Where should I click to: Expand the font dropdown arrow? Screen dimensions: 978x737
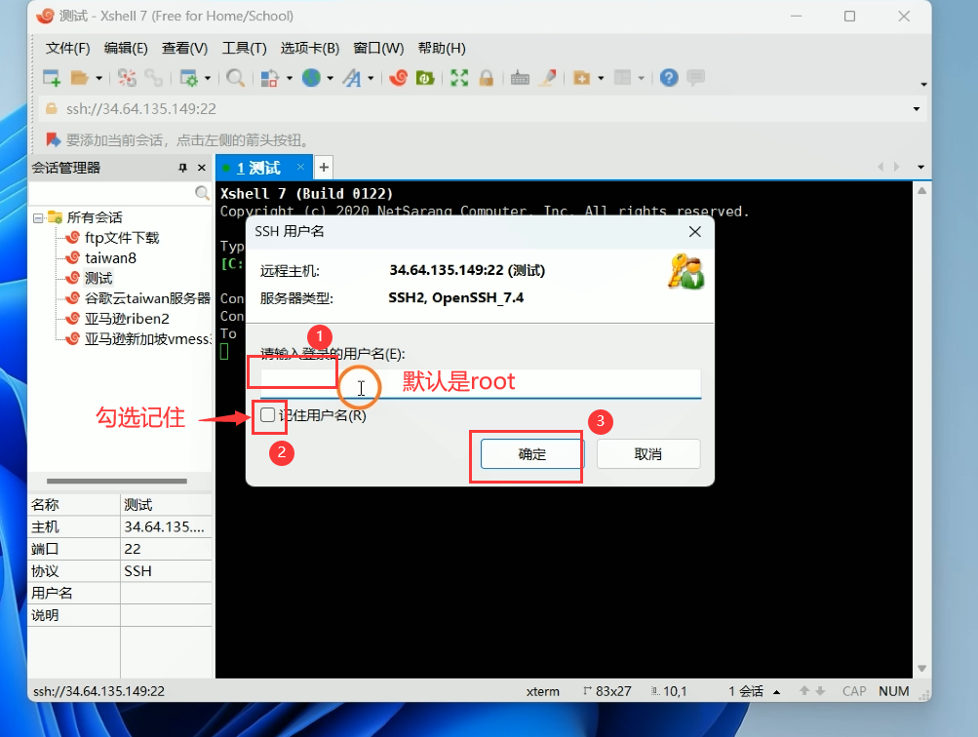click(x=371, y=79)
